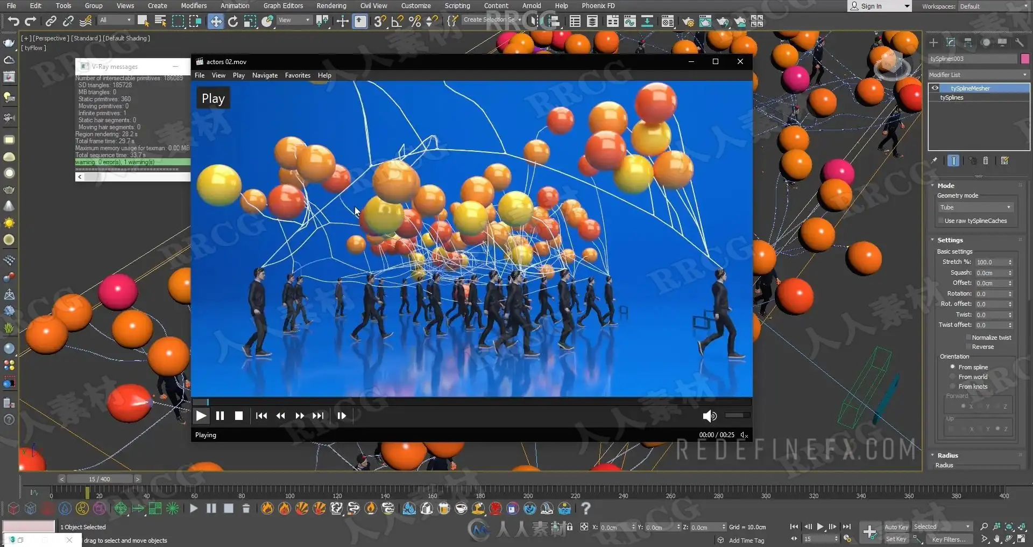Toggle the Angle Snap icon
The height and width of the screenshot is (547, 1033).
398,22
